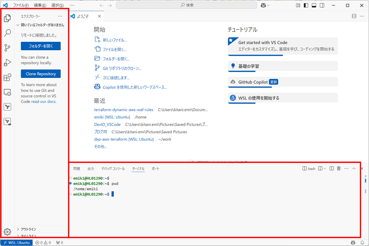Image resolution: width=369 pixels, height=246 pixels.
Task: Go back with the navigation arrow
Action: click(102, 5)
